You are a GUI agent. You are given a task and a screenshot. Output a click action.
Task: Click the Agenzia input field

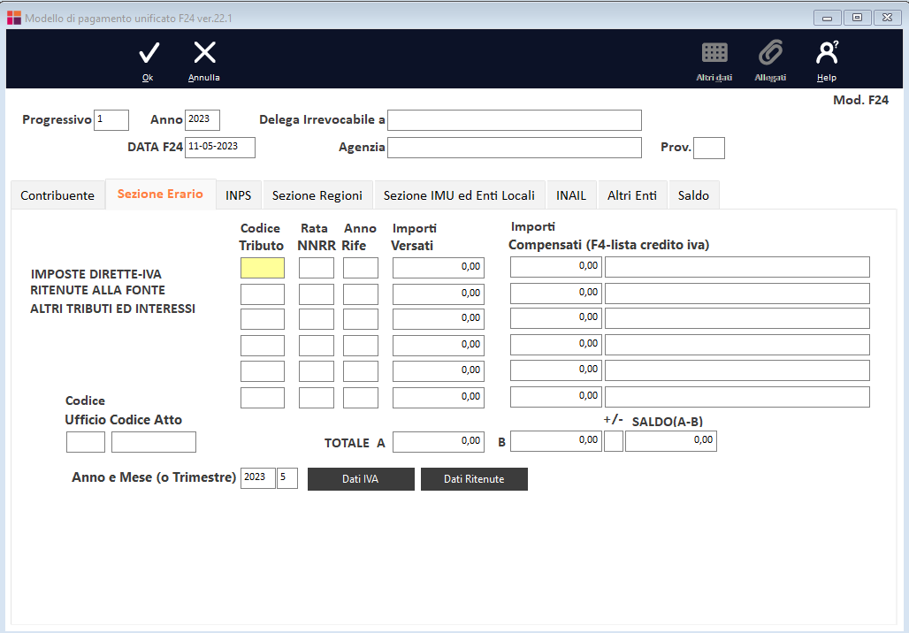[x=515, y=148]
